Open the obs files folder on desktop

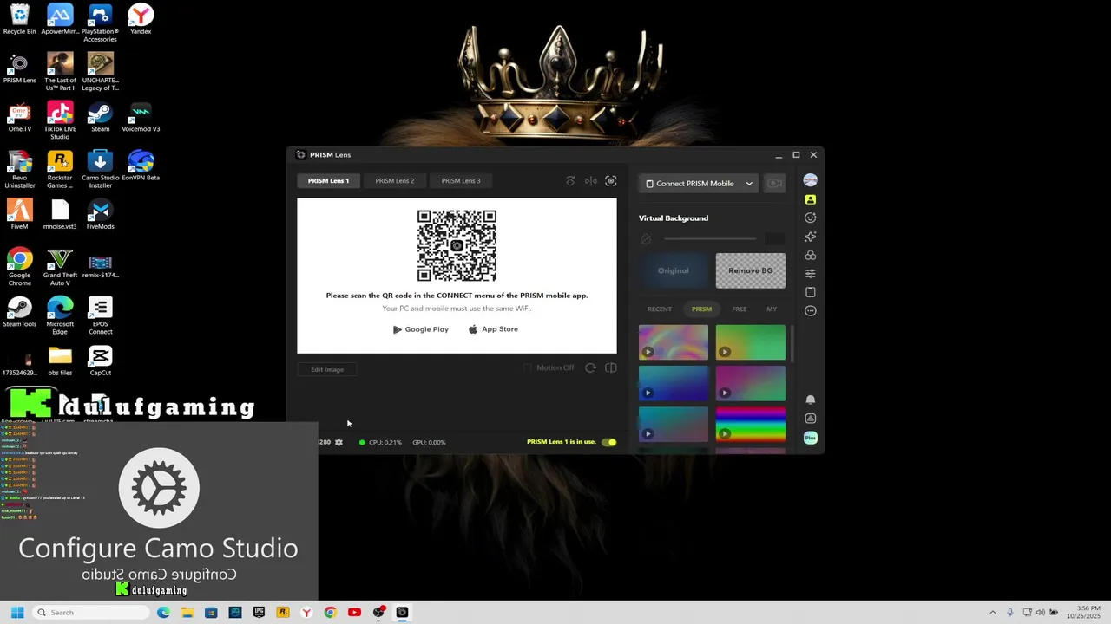pos(60,361)
